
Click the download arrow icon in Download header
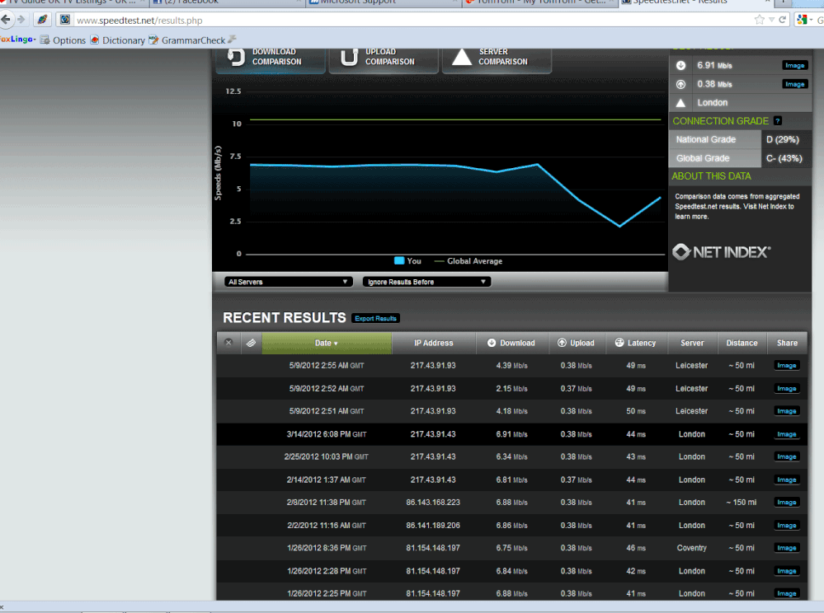[x=492, y=343]
